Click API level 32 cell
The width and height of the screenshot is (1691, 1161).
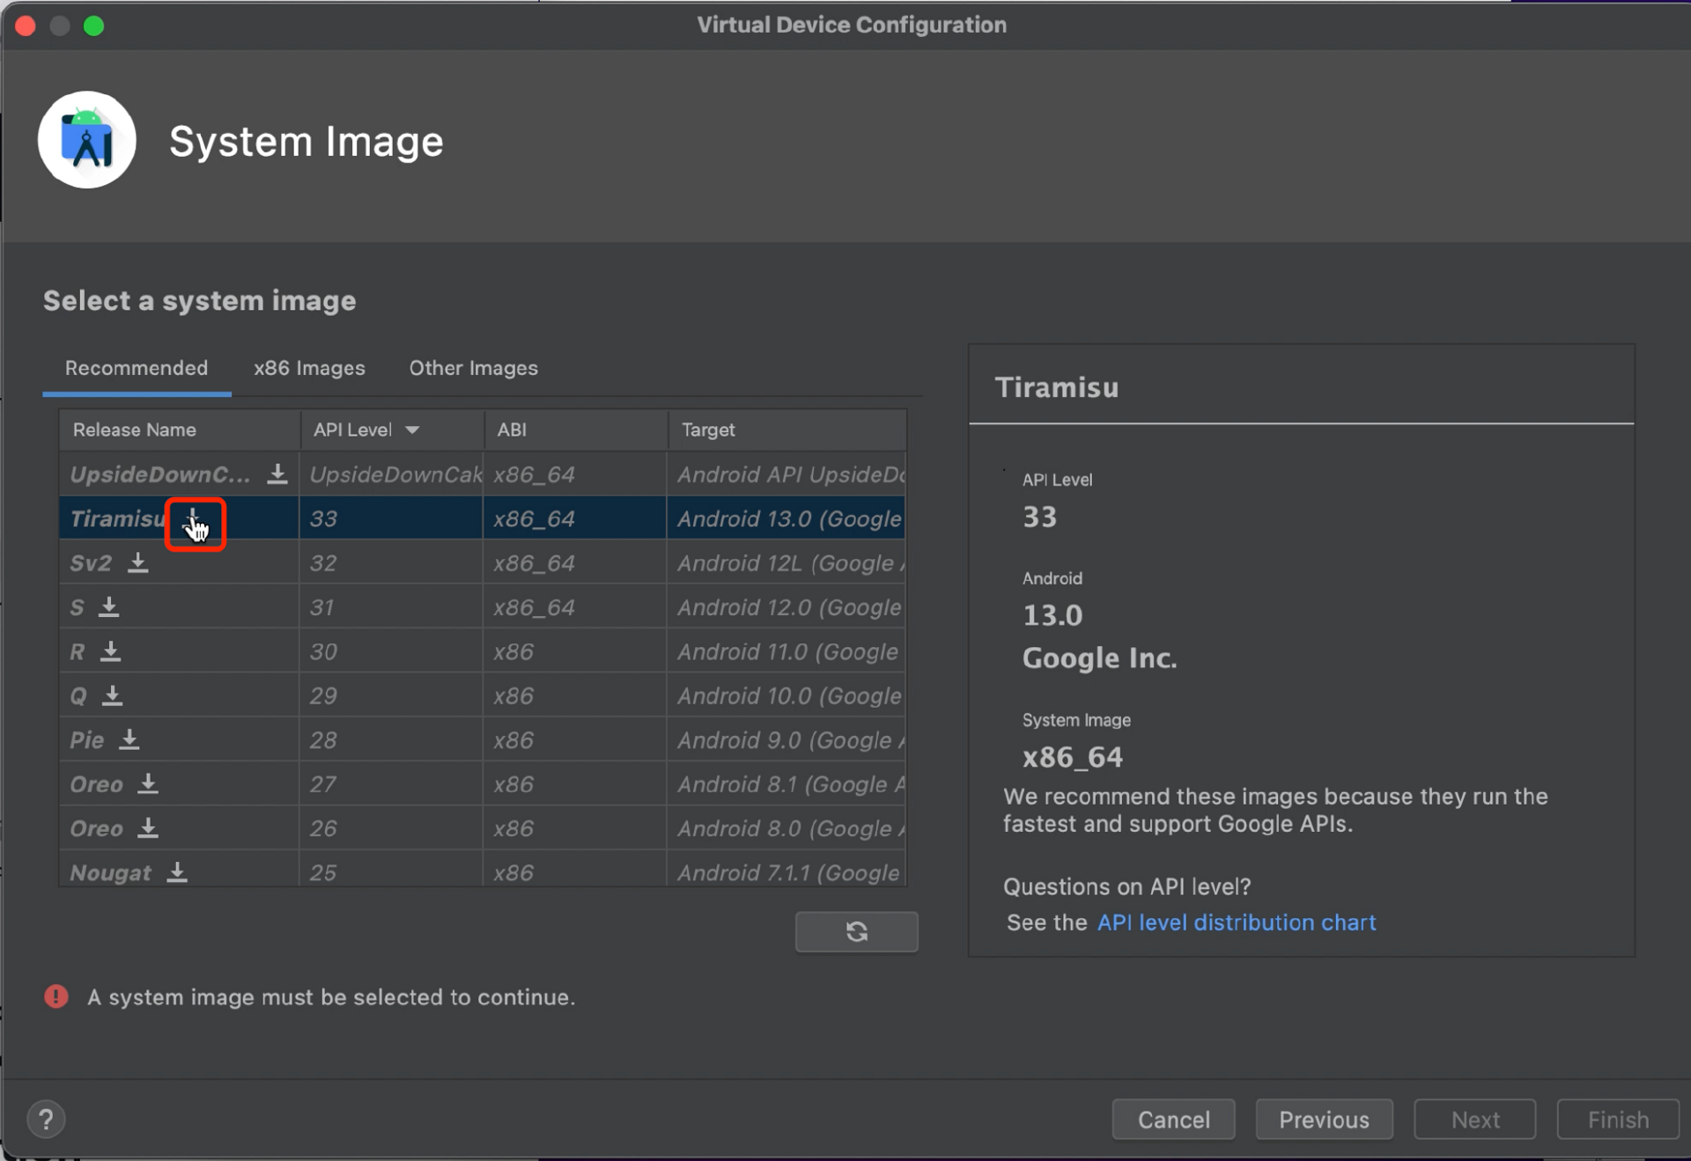[x=391, y=563]
